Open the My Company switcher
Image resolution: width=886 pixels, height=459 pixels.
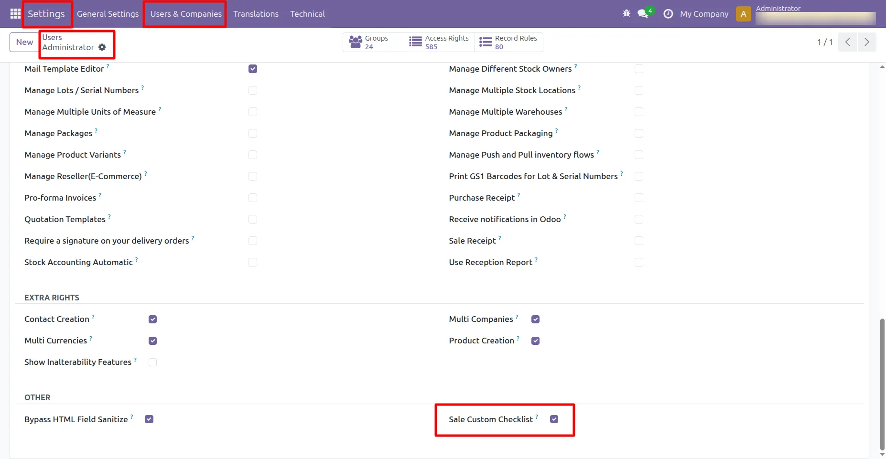(x=704, y=14)
